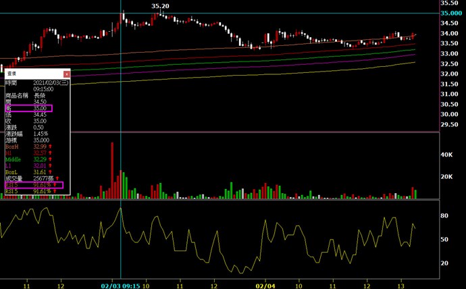Viewport: 466px width, 289px height.
Task: Click the red up arrow beside BoxH
Action: 50,147
